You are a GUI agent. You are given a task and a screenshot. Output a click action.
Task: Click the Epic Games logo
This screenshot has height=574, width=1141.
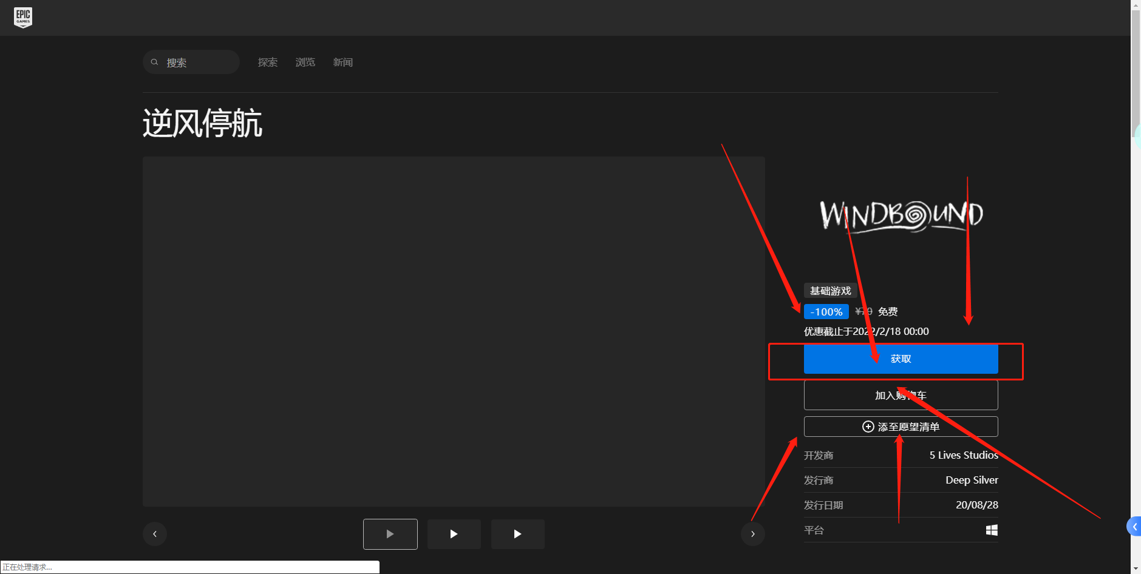(23, 17)
